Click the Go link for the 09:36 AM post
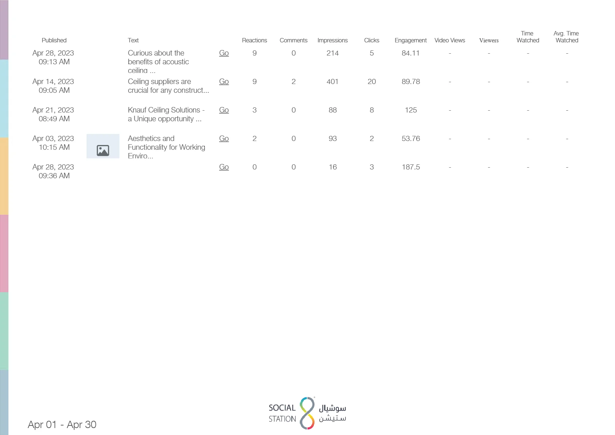Image resolution: width=615 pixels, height=435 pixels. pos(224,167)
